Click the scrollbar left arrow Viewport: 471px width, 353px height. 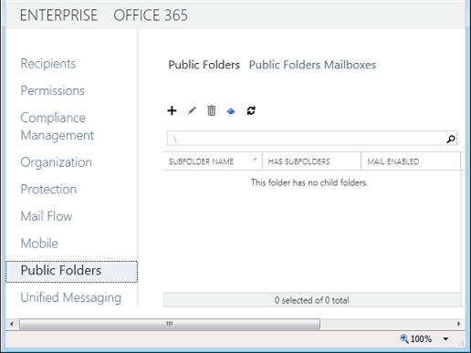[x=12, y=324]
